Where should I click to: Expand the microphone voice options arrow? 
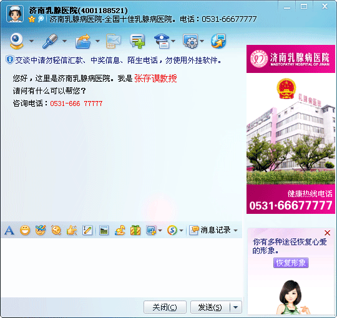tap(64, 41)
